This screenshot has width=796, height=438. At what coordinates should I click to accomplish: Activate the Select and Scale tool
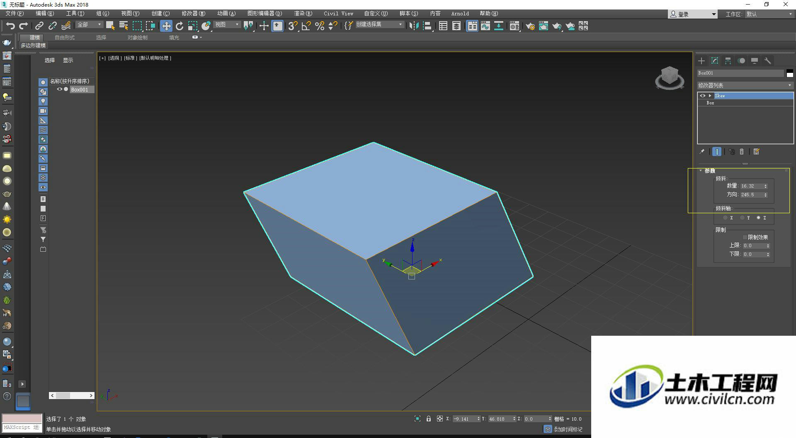193,26
